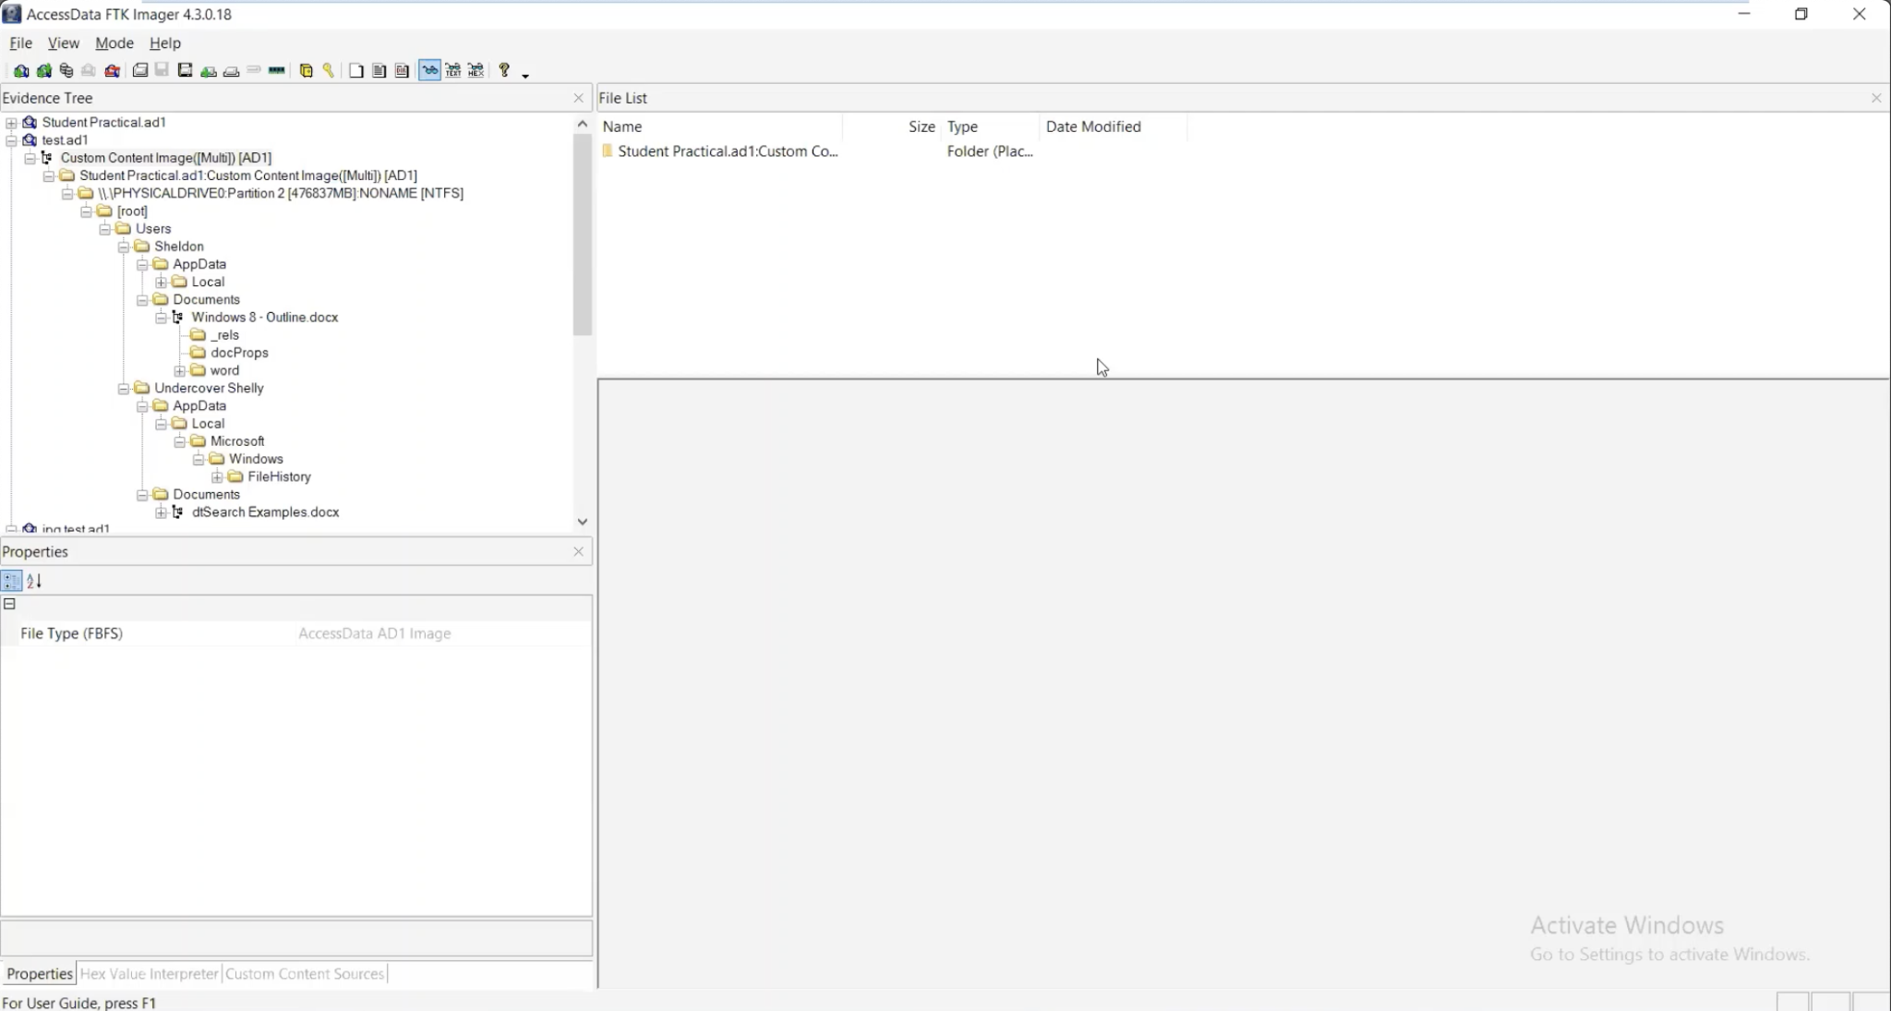This screenshot has width=1891, height=1011.
Task: Sort file list by Date Modified
Action: coord(1093,126)
